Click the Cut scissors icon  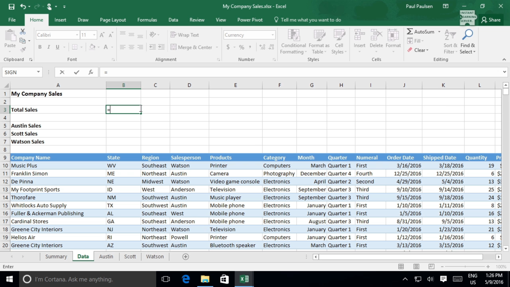[x=23, y=32]
